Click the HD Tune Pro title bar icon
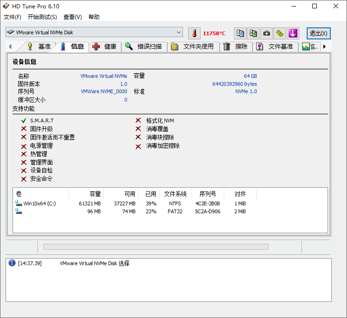The width and height of the screenshot is (347, 318). [6, 6]
